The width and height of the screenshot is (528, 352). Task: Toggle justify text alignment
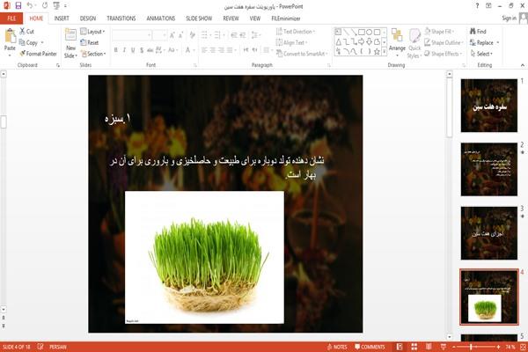click(x=230, y=50)
